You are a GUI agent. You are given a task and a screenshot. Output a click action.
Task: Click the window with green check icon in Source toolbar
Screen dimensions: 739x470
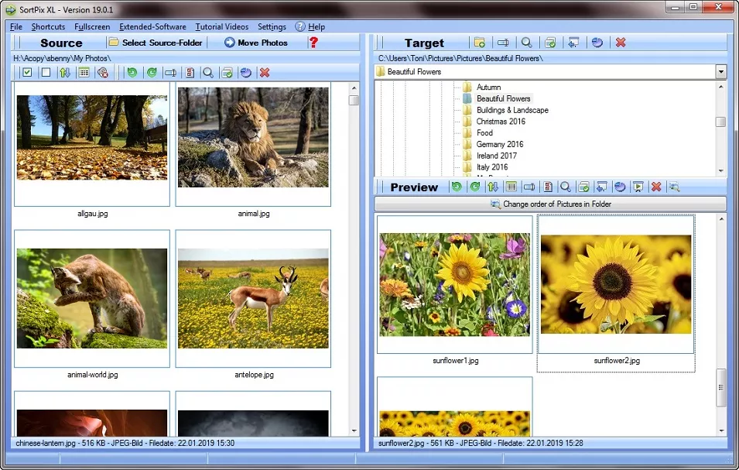point(228,72)
